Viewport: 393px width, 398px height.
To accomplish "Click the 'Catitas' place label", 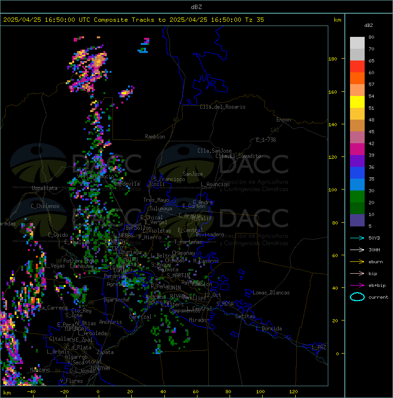I will [x=245, y=316].
